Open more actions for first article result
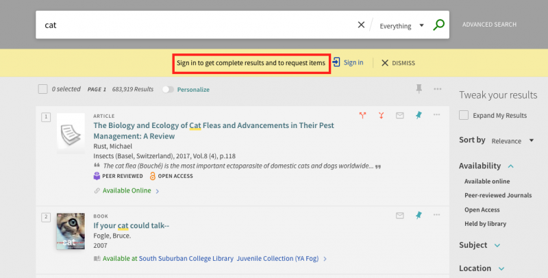This screenshot has height=278, width=548. [x=437, y=115]
